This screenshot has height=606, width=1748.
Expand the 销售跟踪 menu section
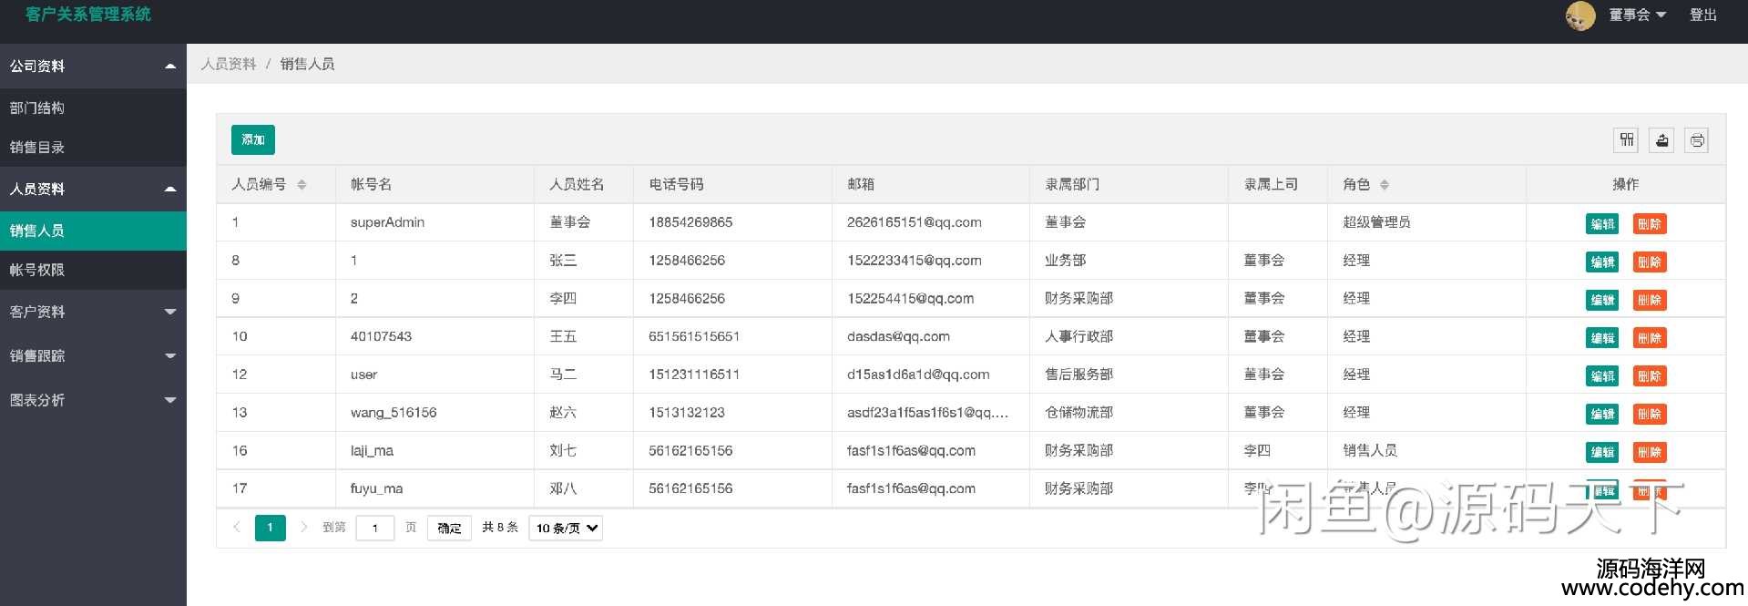click(93, 355)
